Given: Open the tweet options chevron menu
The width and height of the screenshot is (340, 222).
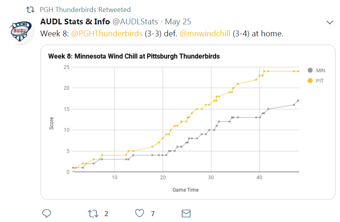Looking at the screenshot, I should (x=330, y=22).
